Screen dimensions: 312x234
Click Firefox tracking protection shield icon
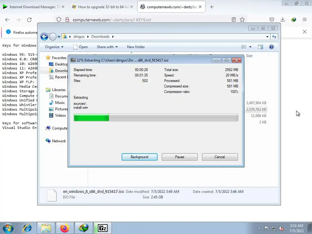59,20
